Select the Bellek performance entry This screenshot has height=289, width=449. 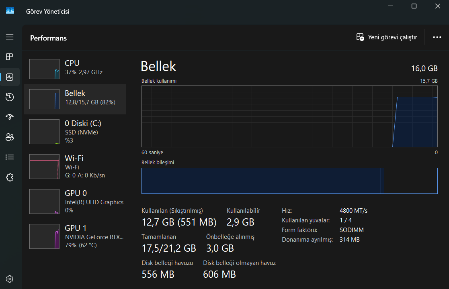click(x=75, y=99)
